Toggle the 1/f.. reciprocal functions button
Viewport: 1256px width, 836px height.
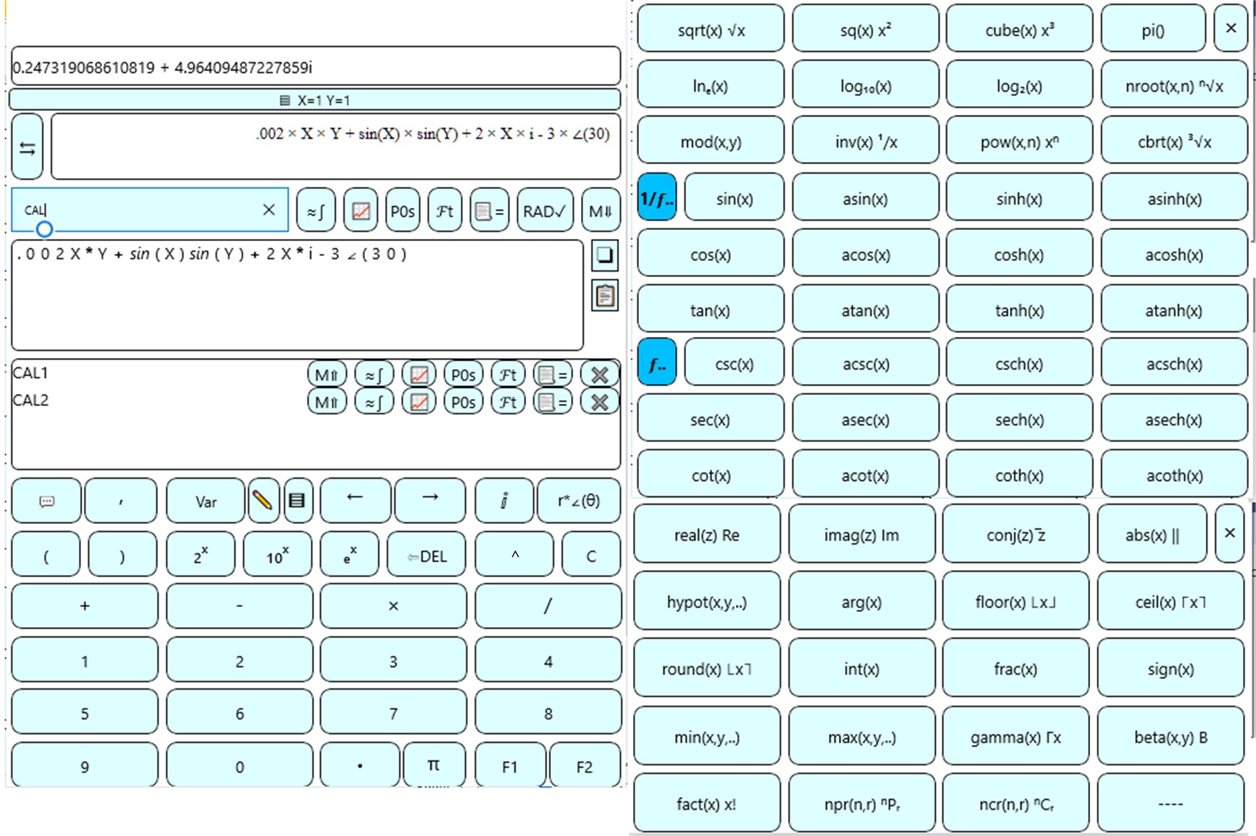click(x=657, y=198)
